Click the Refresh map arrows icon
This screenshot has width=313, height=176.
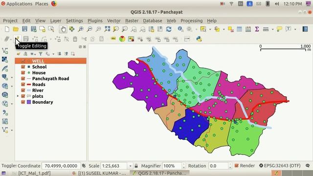point(169,29)
